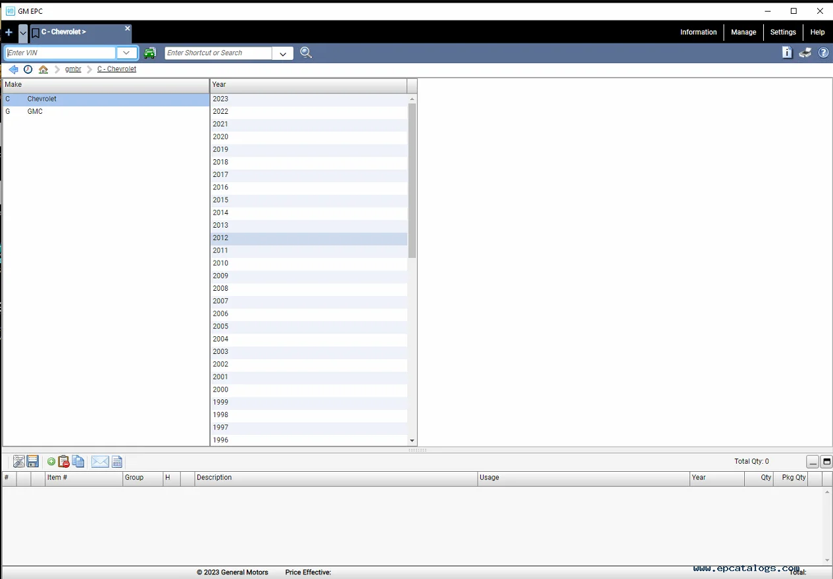This screenshot has height=579, width=833.
Task: Choose year 2010
Action: click(309, 263)
